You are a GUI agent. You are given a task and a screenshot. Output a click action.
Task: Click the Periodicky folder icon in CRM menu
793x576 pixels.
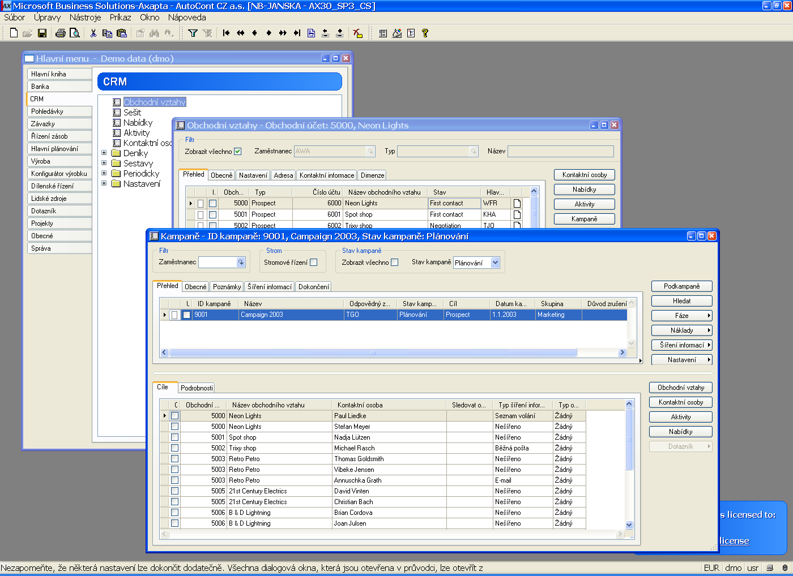pos(116,173)
